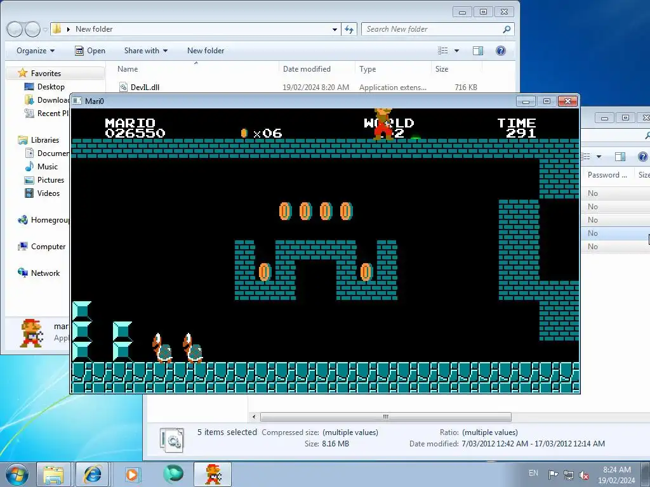Click the 5 items selected file icon

171,440
